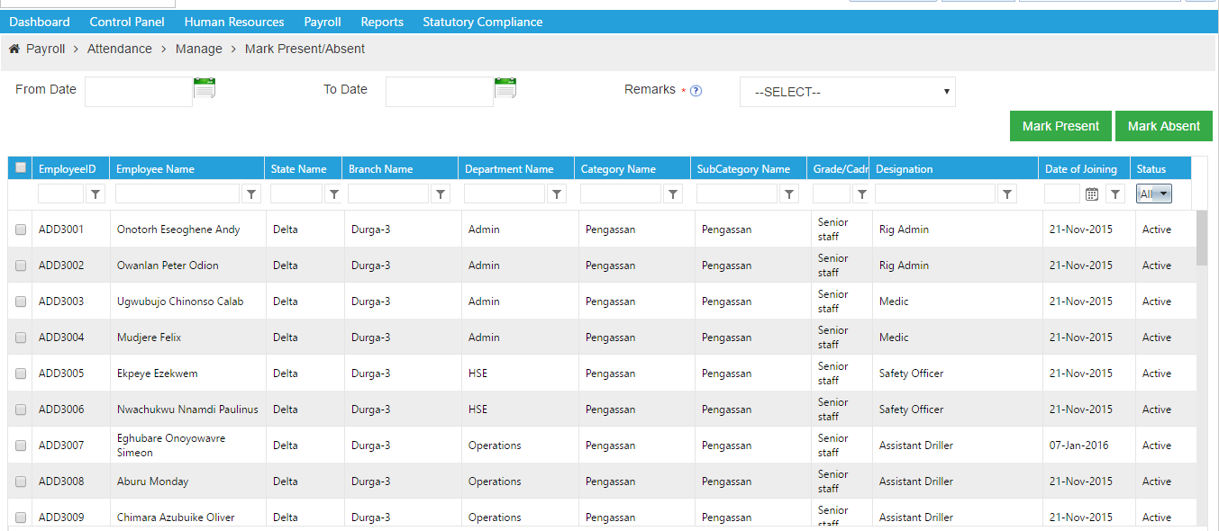
Task: Click the Branch Name filter text field
Action: (388, 193)
